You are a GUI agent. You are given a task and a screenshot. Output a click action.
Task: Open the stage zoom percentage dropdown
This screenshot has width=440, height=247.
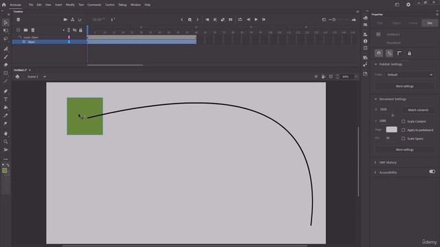coord(356,76)
